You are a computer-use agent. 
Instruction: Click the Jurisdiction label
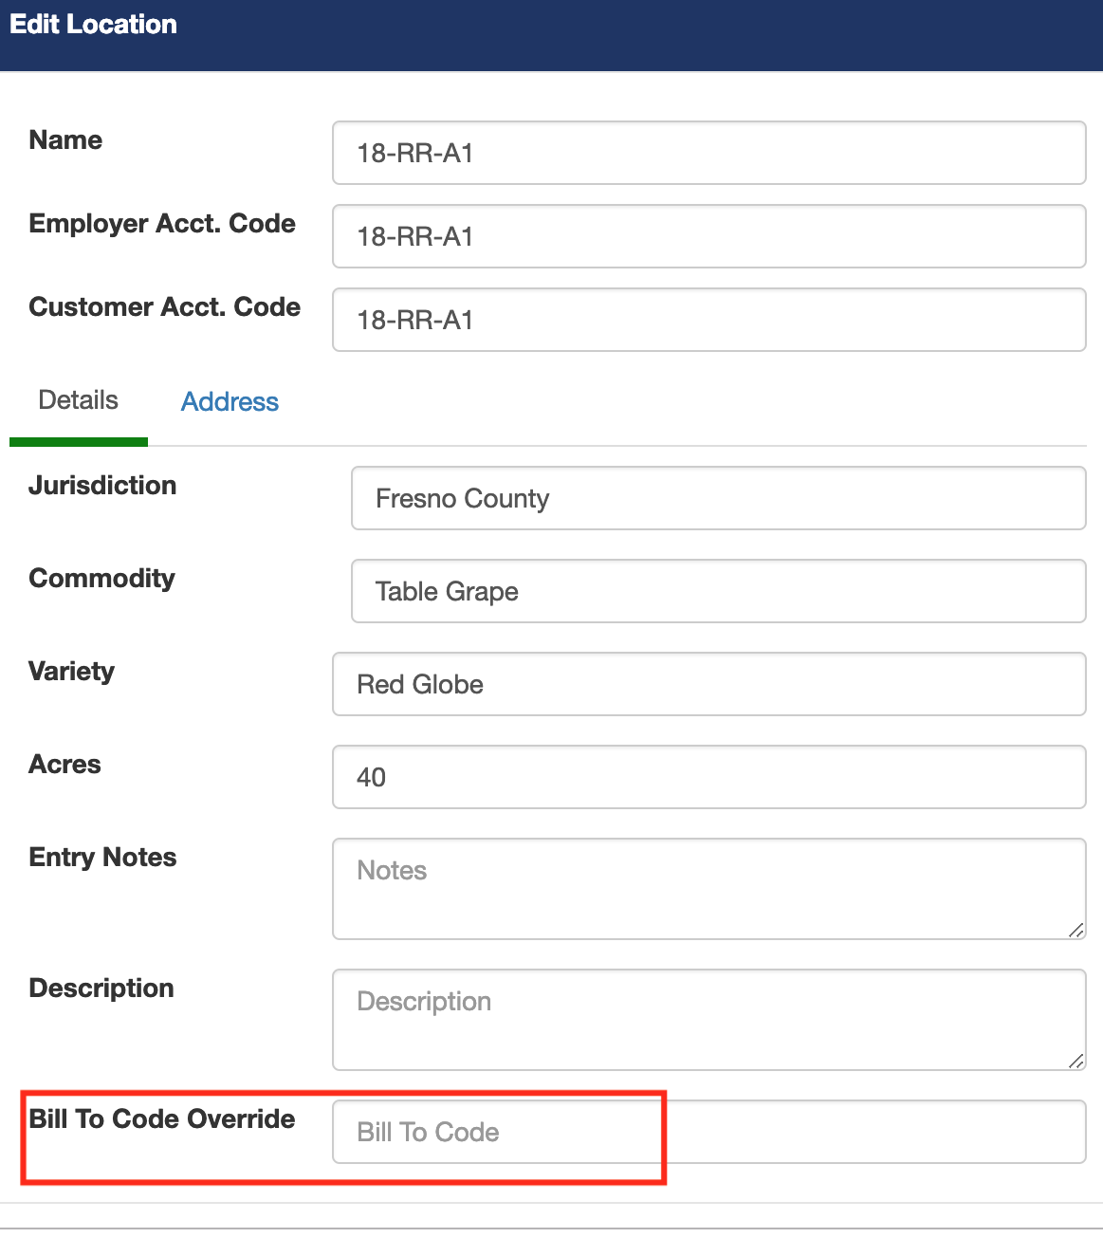pos(102,485)
